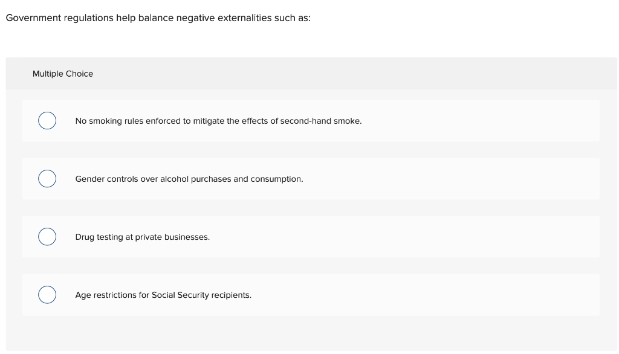
Task: Click the word 'recipients' in the last option
Action: pyautogui.click(x=232, y=295)
